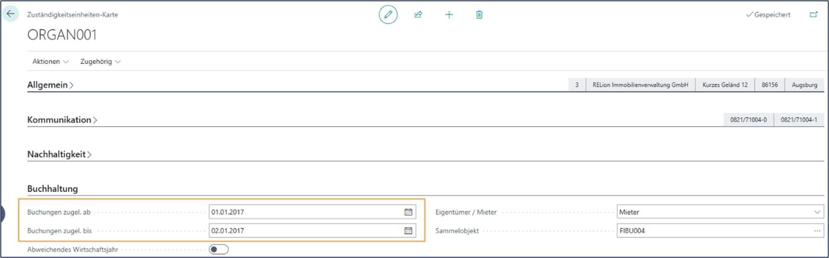Toggle Abweichendes Wirtschaftsjahr switch

[219, 249]
